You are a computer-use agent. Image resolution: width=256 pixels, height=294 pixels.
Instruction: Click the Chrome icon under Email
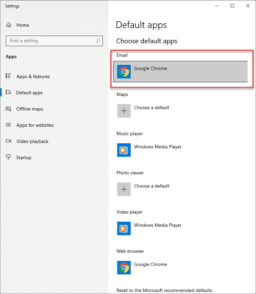tap(124, 72)
